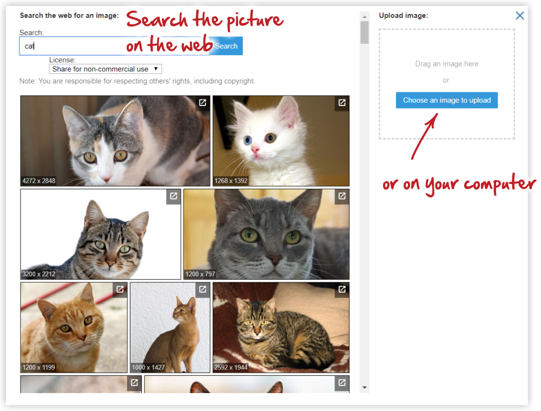Image resolution: width=541 pixels, height=411 pixels.
Task: Click the scrollbar up arrow
Action: tap(364, 17)
